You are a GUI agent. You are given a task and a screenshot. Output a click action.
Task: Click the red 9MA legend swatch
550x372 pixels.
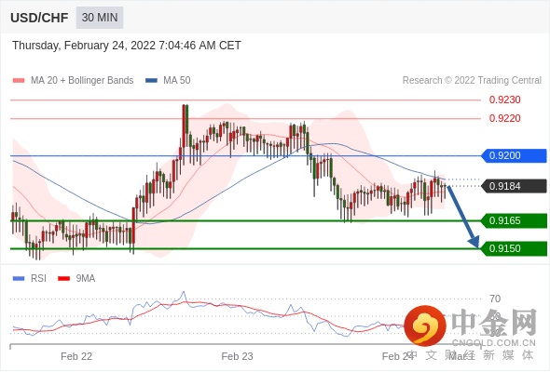pyautogui.click(x=63, y=279)
